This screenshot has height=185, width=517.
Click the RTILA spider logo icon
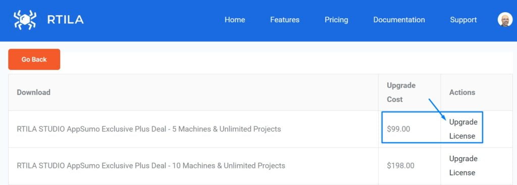coord(25,20)
